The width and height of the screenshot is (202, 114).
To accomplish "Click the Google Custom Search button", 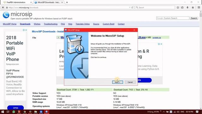I will (194, 18).
